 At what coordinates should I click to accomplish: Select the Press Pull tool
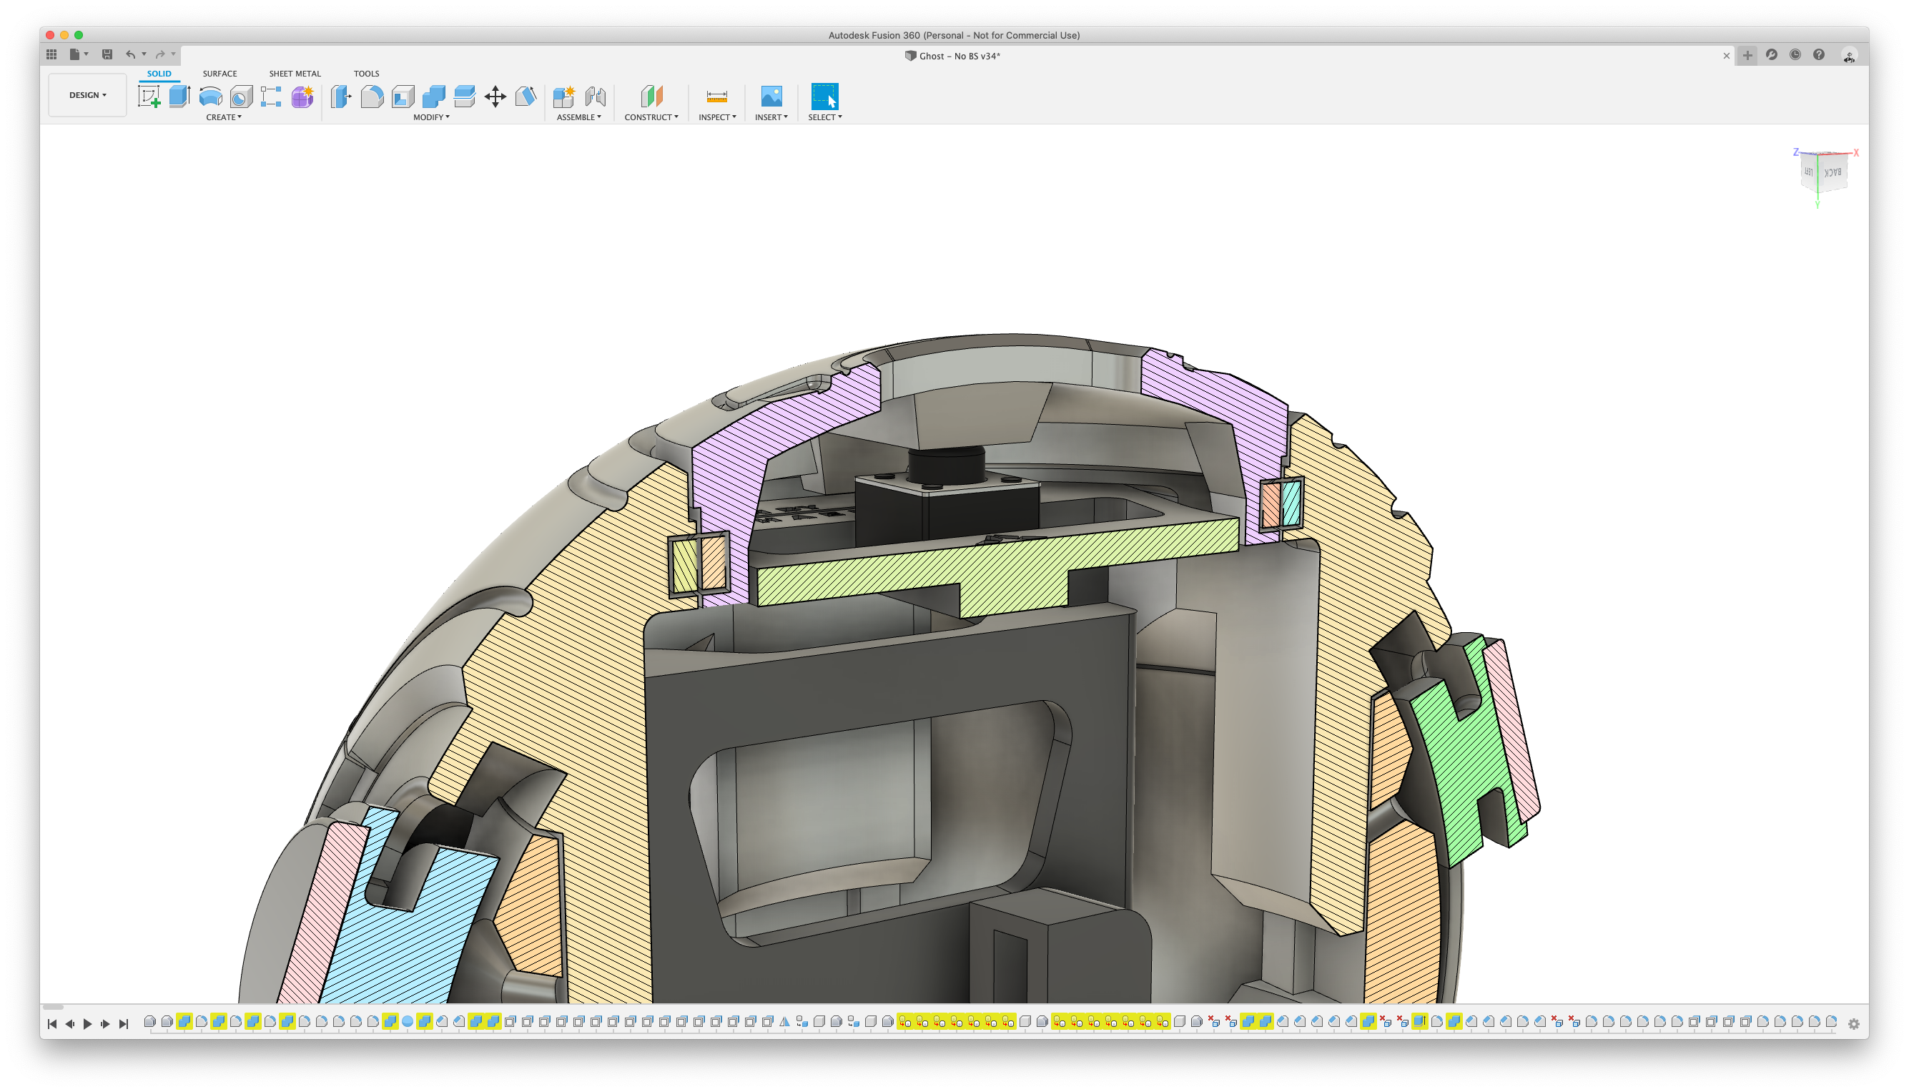click(341, 97)
